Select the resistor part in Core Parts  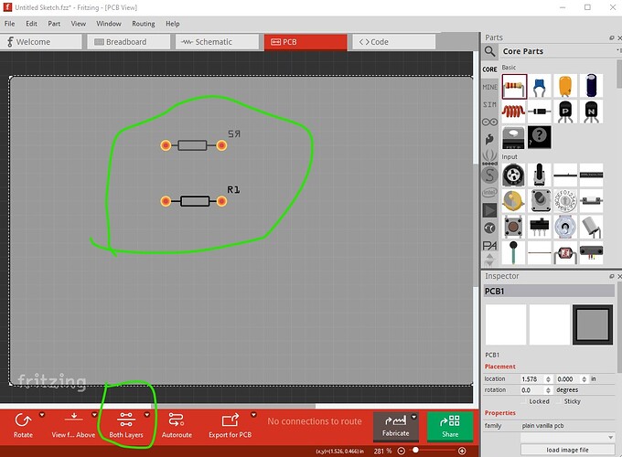514,85
